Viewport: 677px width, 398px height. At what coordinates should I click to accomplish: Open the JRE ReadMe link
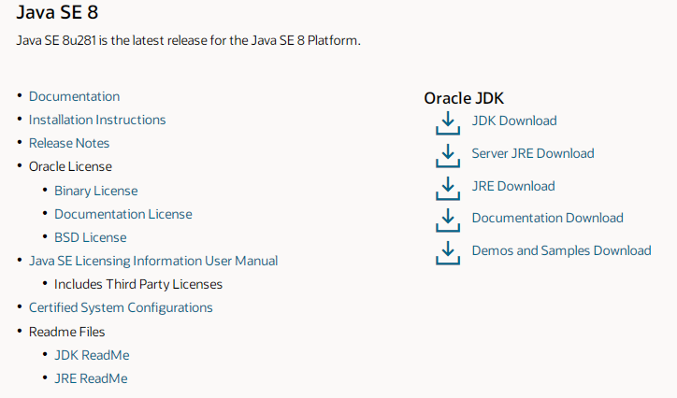[x=91, y=378]
